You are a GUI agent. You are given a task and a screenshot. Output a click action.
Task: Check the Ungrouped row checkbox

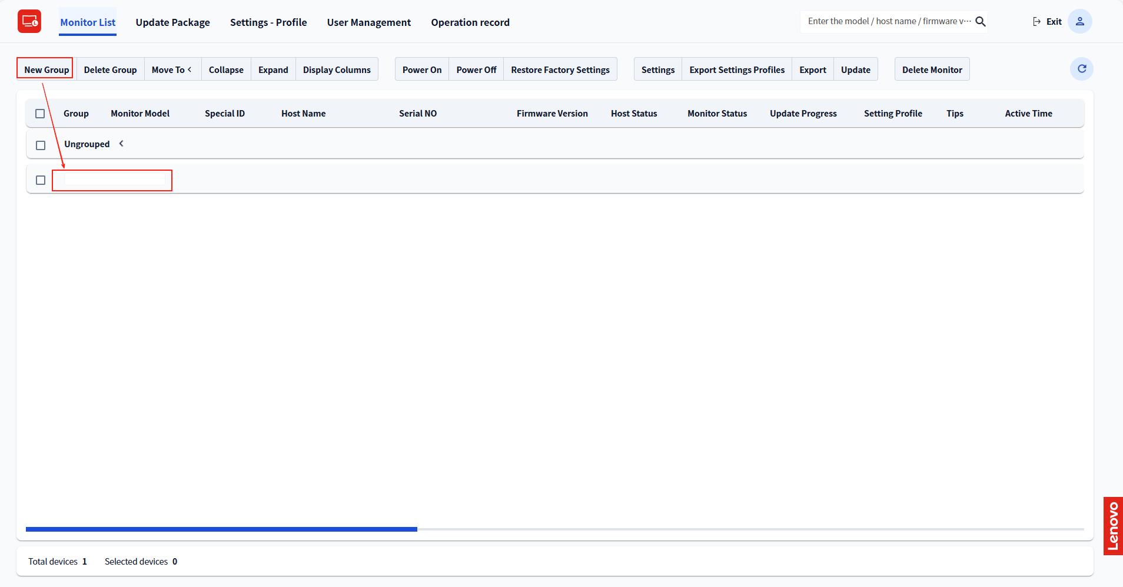[41, 145]
